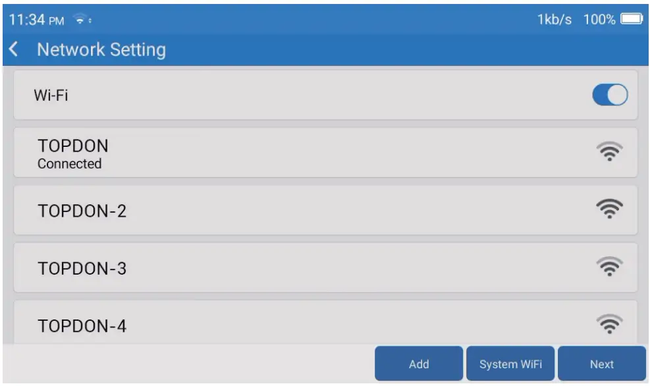
Task: Click the Network Setting title
Action: pos(101,49)
